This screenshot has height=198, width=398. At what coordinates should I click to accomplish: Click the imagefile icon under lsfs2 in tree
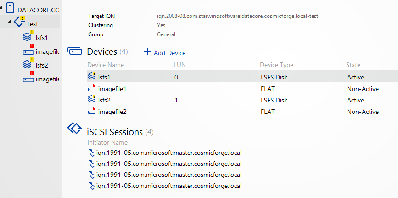(x=28, y=77)
